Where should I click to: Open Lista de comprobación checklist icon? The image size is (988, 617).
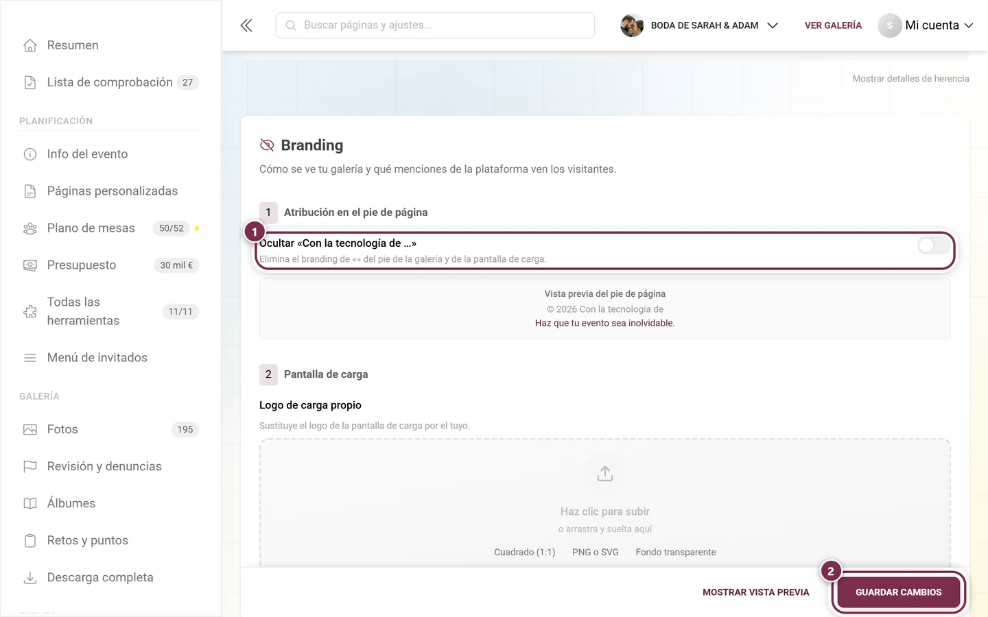coord(30,82)
